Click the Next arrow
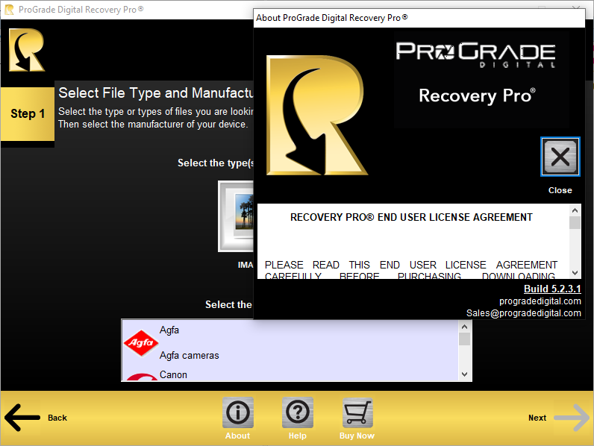This screenshot has width=594, height=446. [x=572, y=418]
